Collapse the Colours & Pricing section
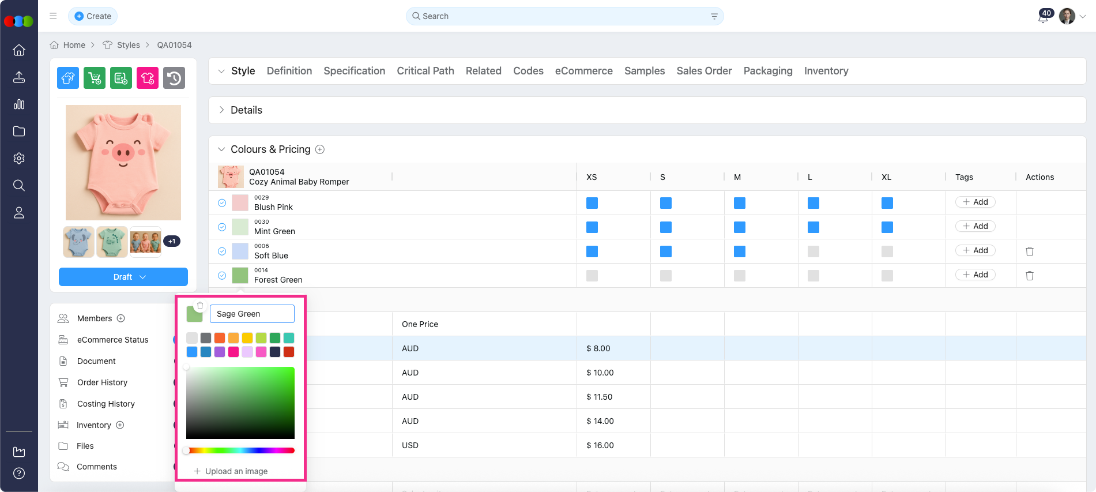 221,149
